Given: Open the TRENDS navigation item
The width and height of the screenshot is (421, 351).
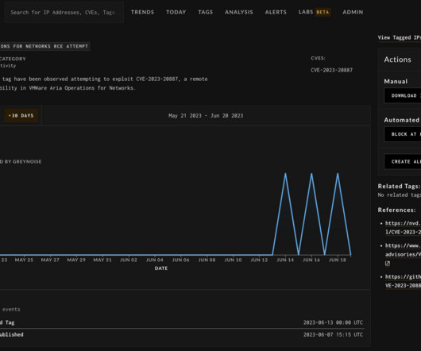Looking at the screenshot, I should point(142,12).
